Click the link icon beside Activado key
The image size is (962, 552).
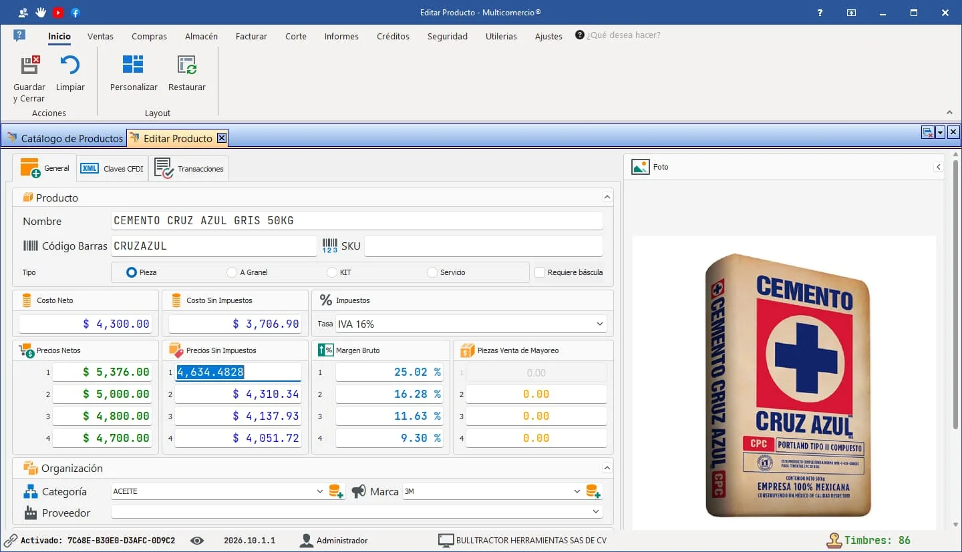tap(11, 541)
